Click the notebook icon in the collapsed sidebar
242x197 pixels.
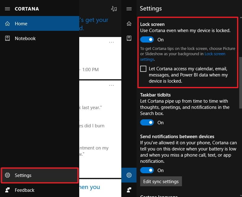129,38
